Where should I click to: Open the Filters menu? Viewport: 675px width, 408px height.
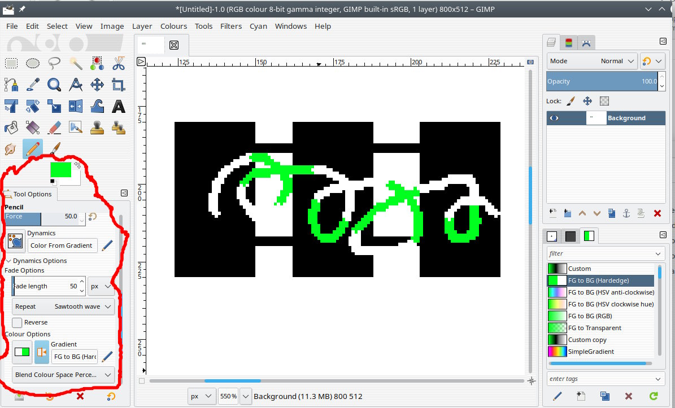[230, 26]
